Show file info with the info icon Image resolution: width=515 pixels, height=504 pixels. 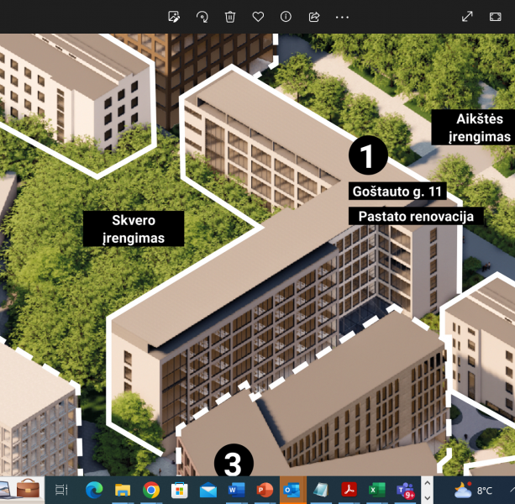[286, 17]
